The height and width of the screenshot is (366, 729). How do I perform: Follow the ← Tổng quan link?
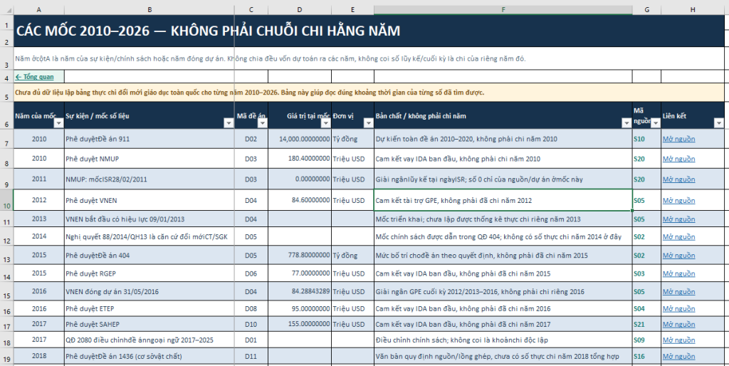tap(34, 77)
